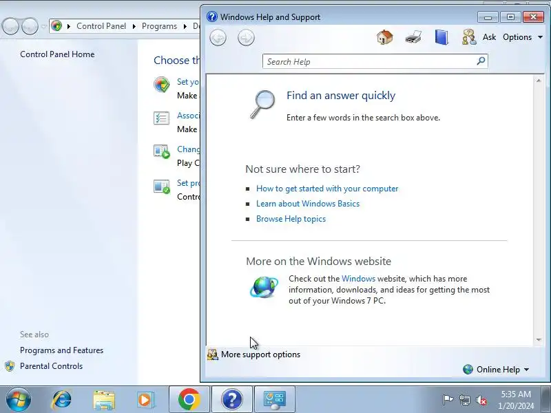Open recent pages dropdown in Control Panel
Screen dimensions: 551x413
pyautogui.click(x=44, y=26)
